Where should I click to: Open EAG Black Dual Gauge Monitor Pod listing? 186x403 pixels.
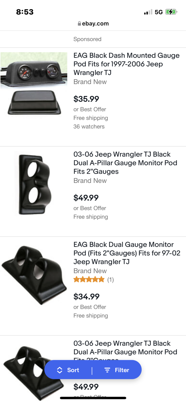coord(127,253)
